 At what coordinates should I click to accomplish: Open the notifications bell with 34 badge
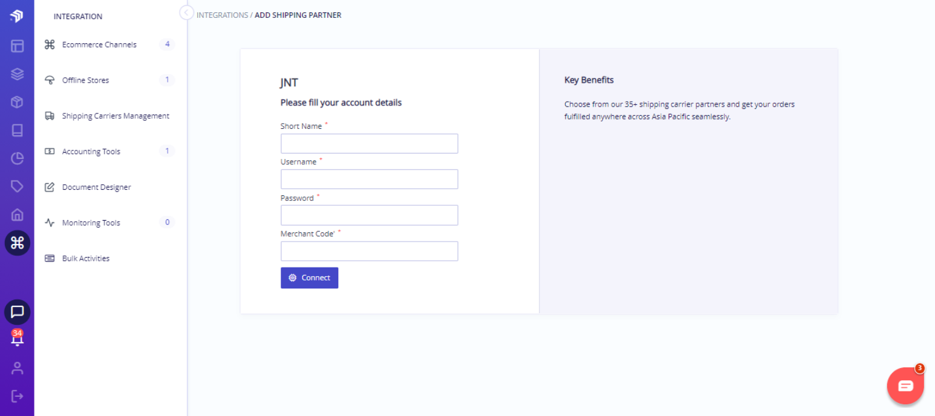coord(17,338)
